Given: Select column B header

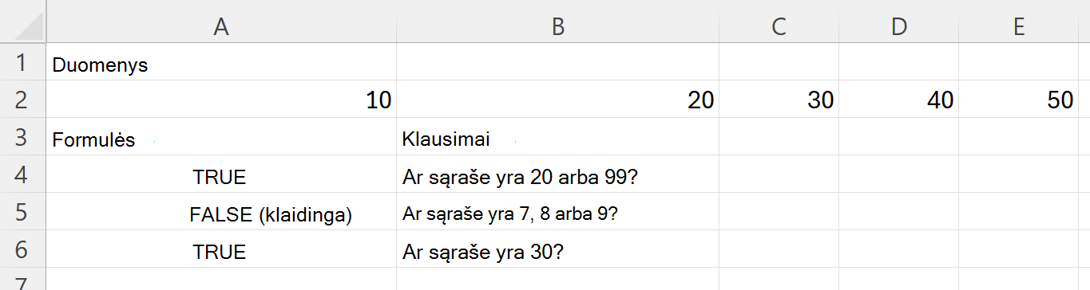Looking at the screenshot, I should (x=557, y=26).
